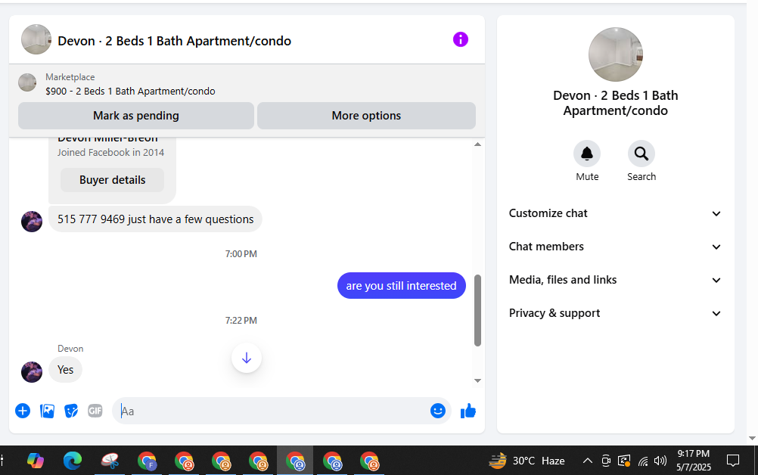Click the Meet Now camera tray icon

click(606, 461)
